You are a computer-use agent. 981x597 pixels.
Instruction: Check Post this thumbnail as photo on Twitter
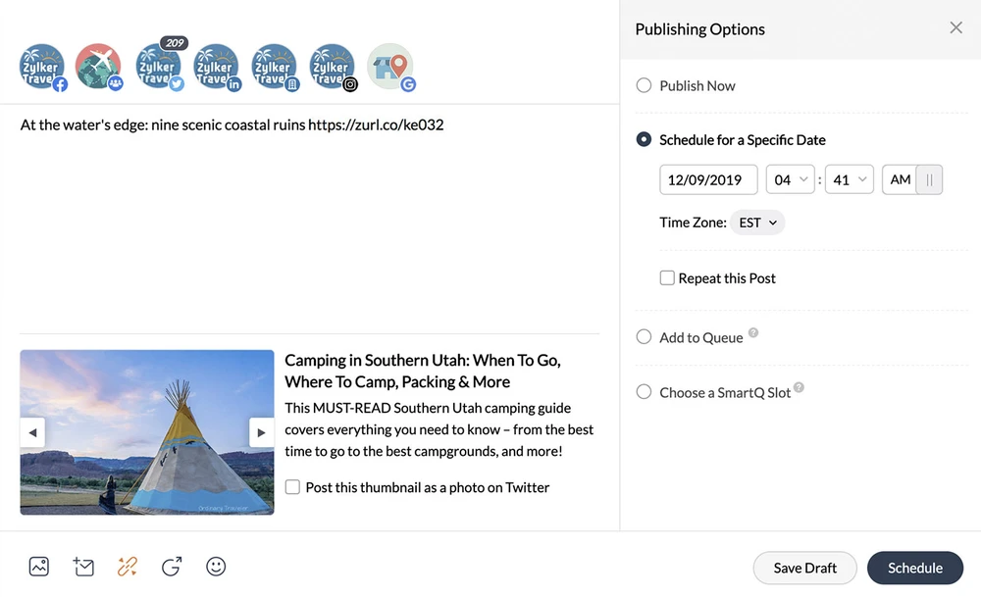pos(292,487)
